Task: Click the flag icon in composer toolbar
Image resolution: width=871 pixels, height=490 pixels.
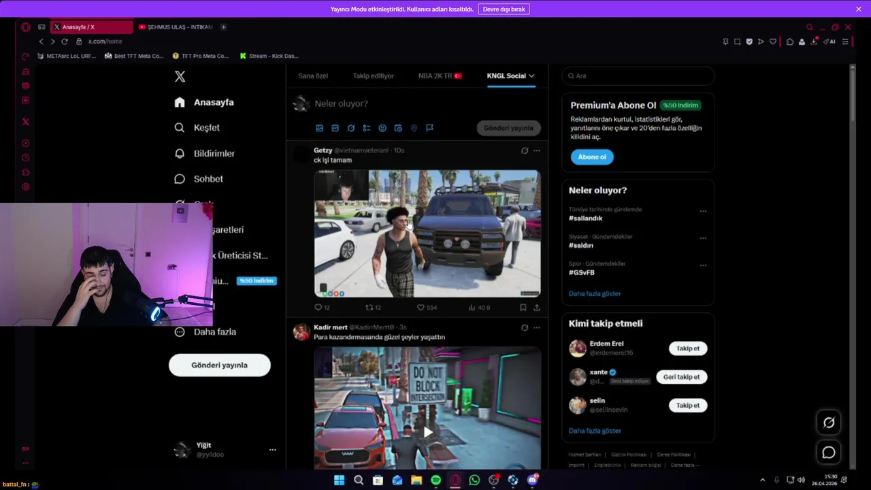Action: (x=429, y=128)
